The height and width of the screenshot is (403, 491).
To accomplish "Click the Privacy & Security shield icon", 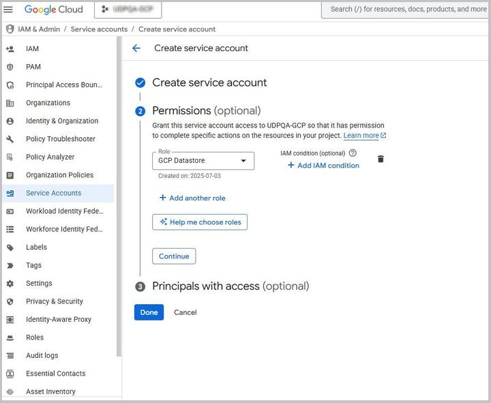I will (x=10, y=301).
